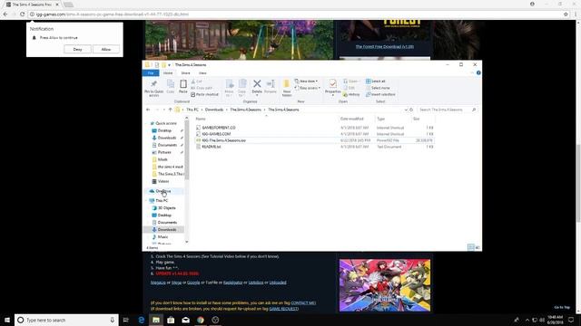Click the Copy to ribbon icon
The image size is (581, 326).
242,84
